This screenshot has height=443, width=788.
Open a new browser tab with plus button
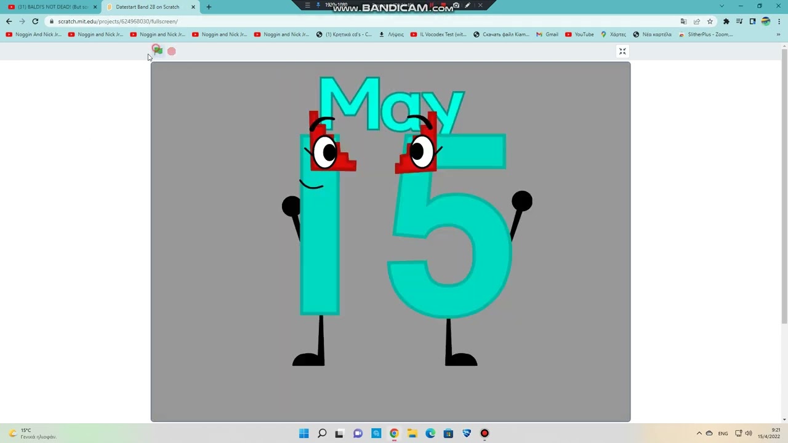click(x=209, y=7)
